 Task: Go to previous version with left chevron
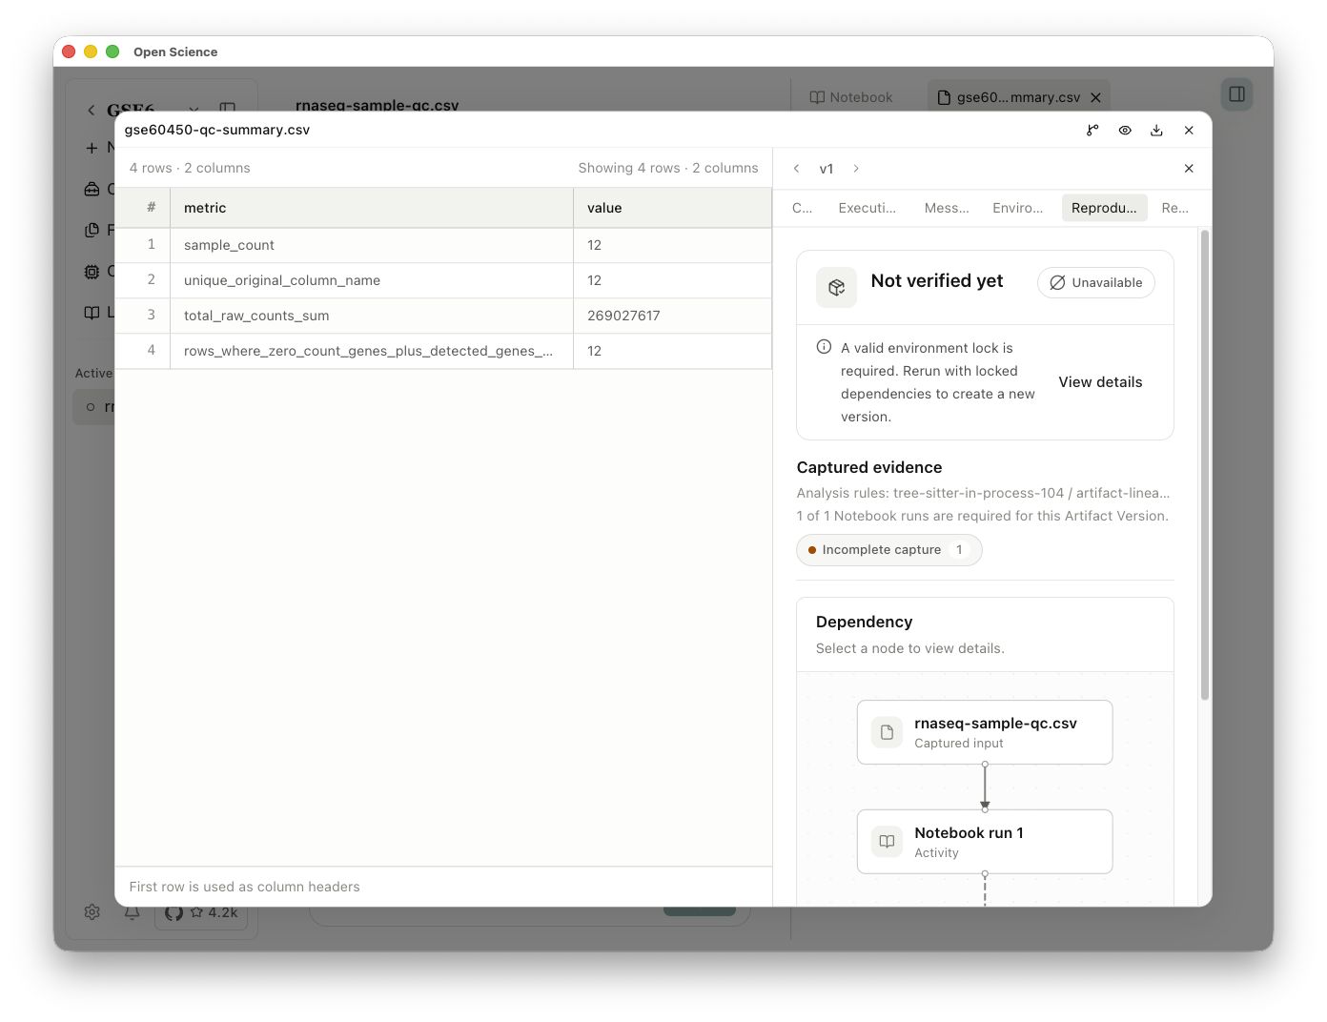point(797,169)
